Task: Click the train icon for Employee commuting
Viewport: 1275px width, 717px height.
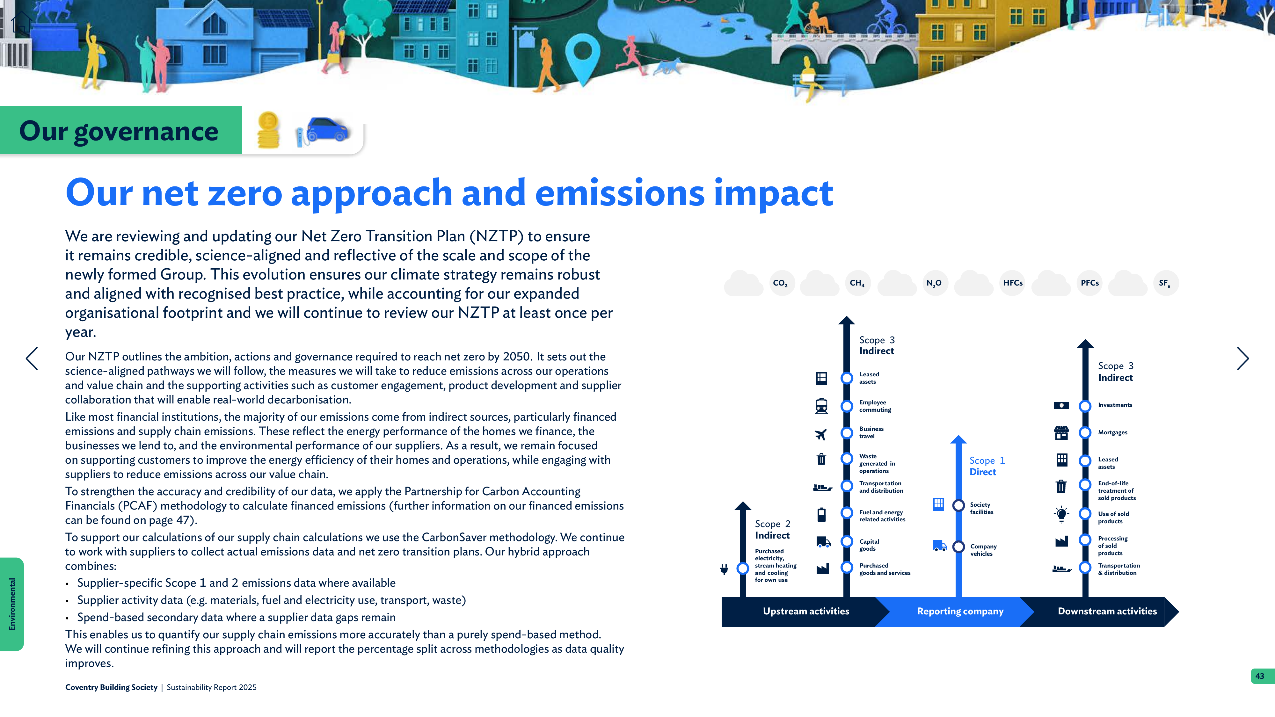Action: 822,406
